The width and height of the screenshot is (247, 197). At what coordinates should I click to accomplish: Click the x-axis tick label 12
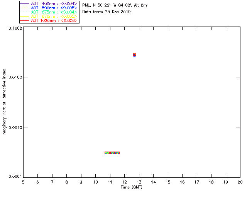click(x=124, y=182)
